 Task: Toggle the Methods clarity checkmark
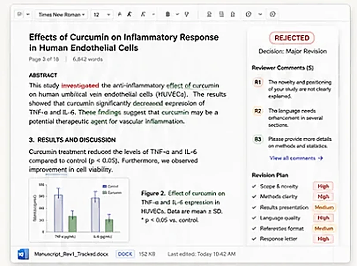[x=254, y=196]
